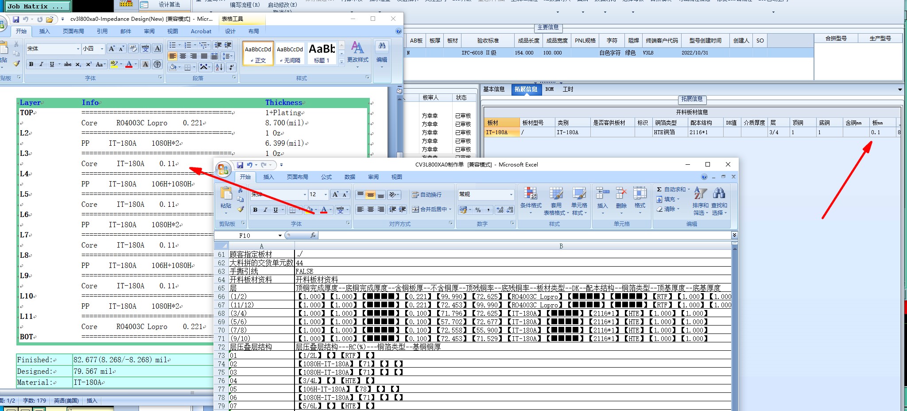Select 基本信息 tab in background app
907x411 pixels.
pyautogui.click(x=494, y=89)
